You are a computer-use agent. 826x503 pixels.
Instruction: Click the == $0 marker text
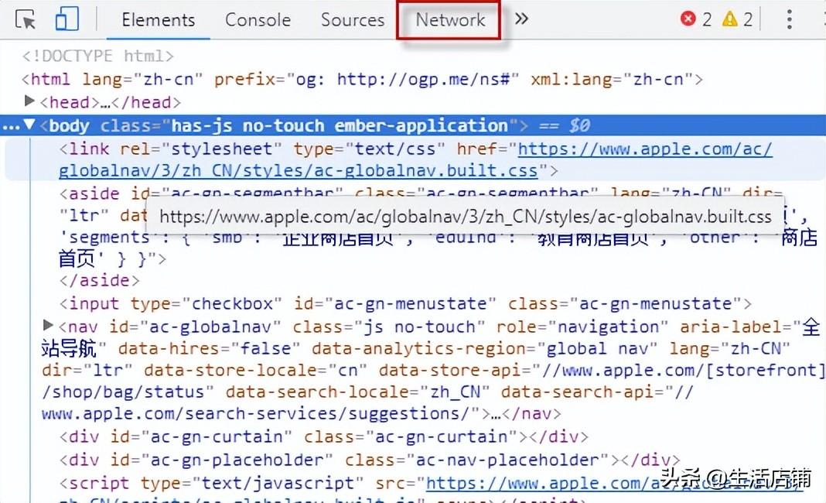pos(564,125)
